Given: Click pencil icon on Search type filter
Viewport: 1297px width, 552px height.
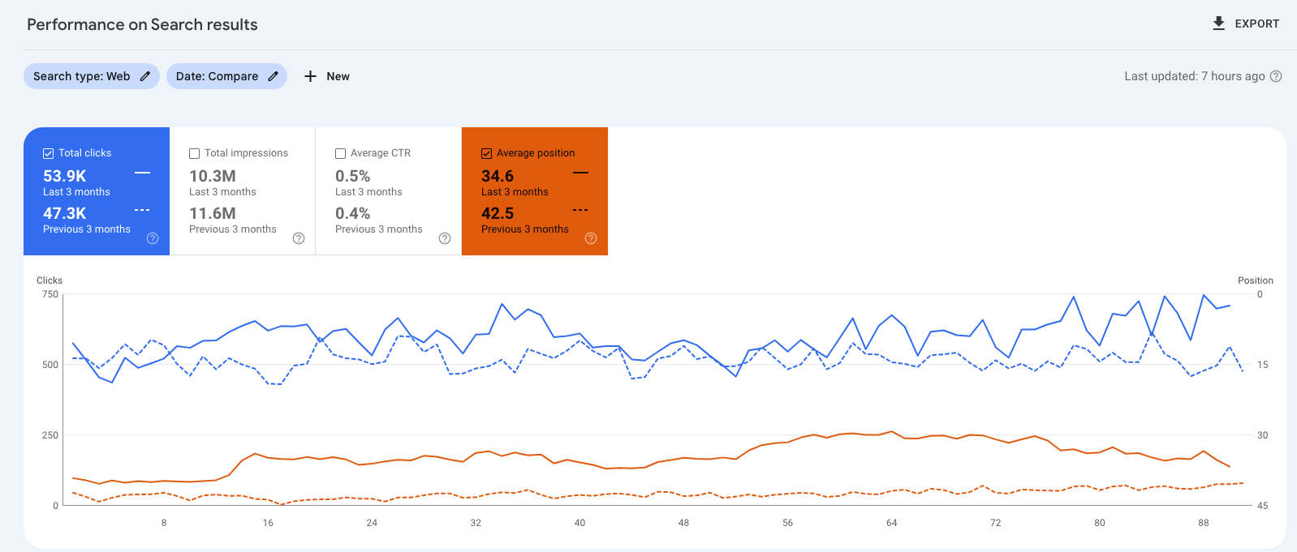Looking at the screenshot, I should (x=145, y=76).
